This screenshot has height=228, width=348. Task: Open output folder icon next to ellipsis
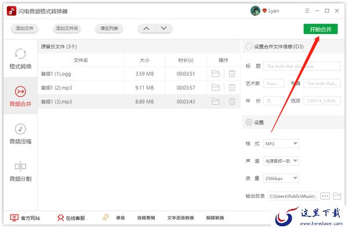pos(337,196)
